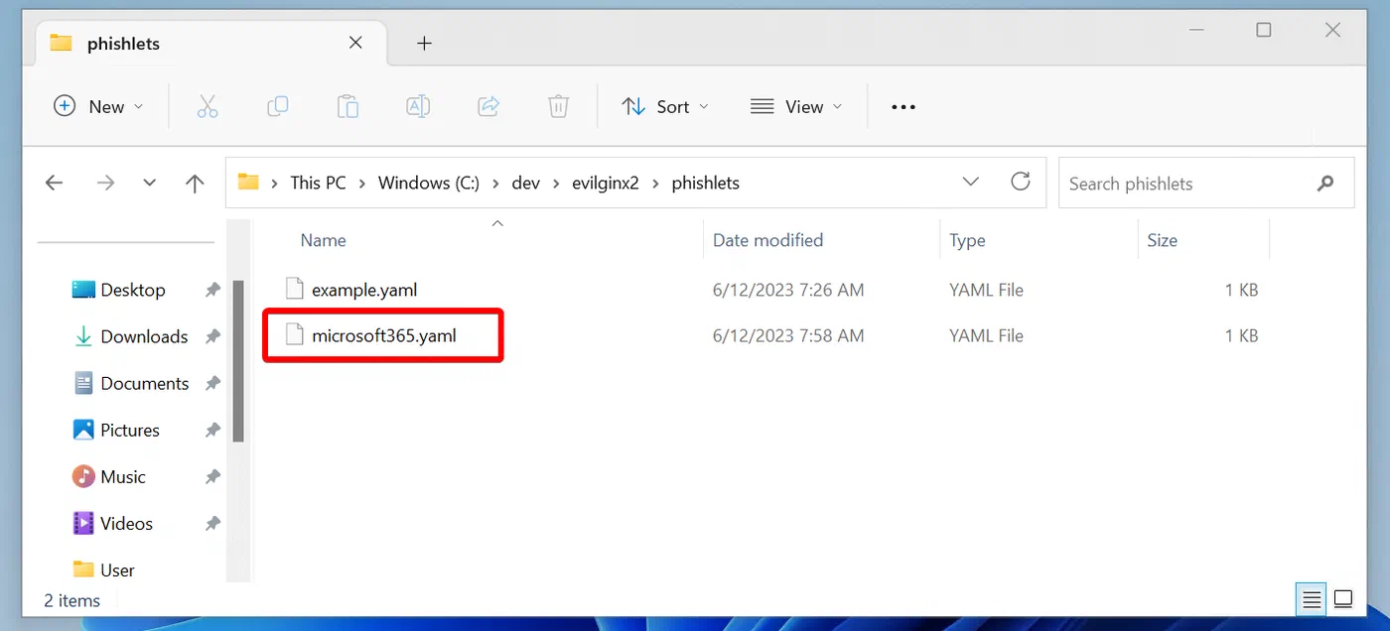Go up one folder level arrow

click(195, 183)
